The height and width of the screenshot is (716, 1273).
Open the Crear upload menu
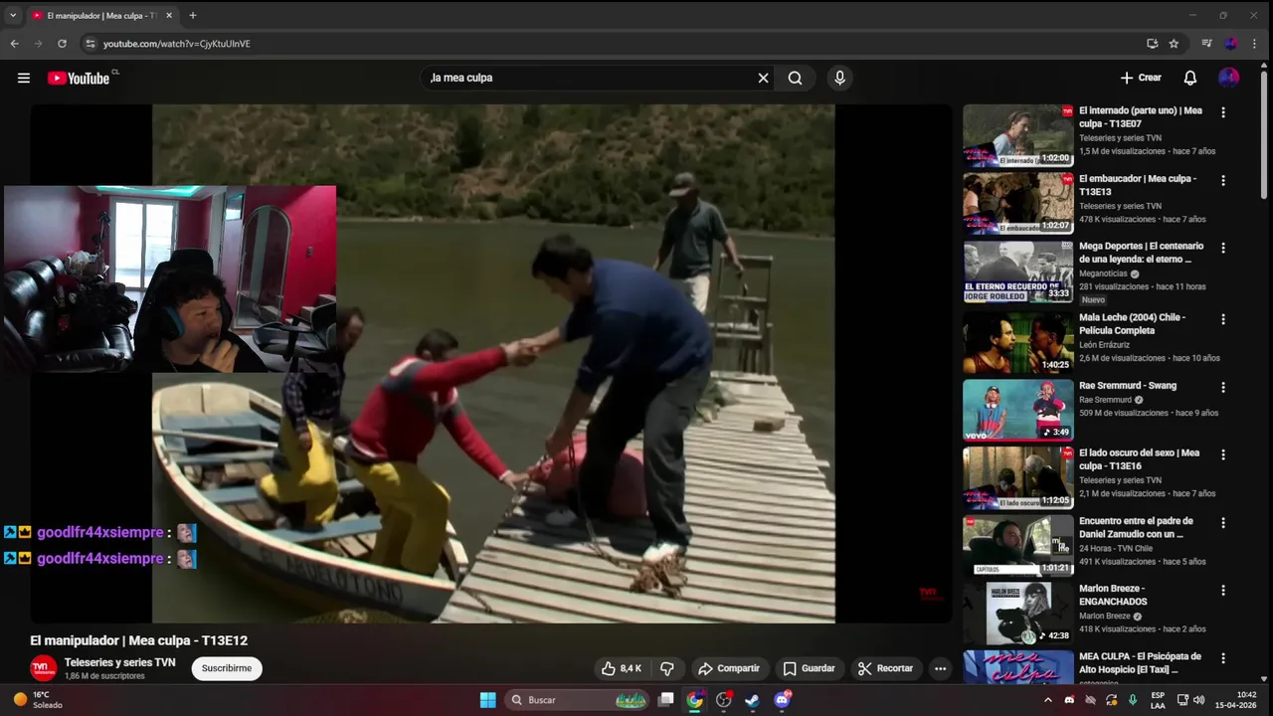click(x=1141, y=78)
